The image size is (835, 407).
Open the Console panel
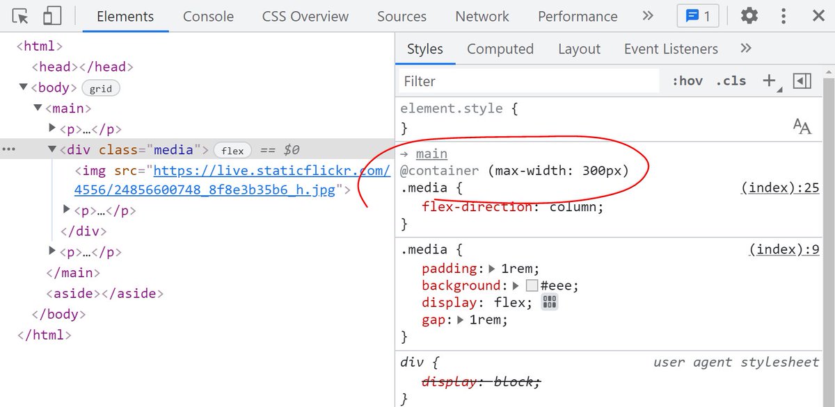tap(207, 16)
